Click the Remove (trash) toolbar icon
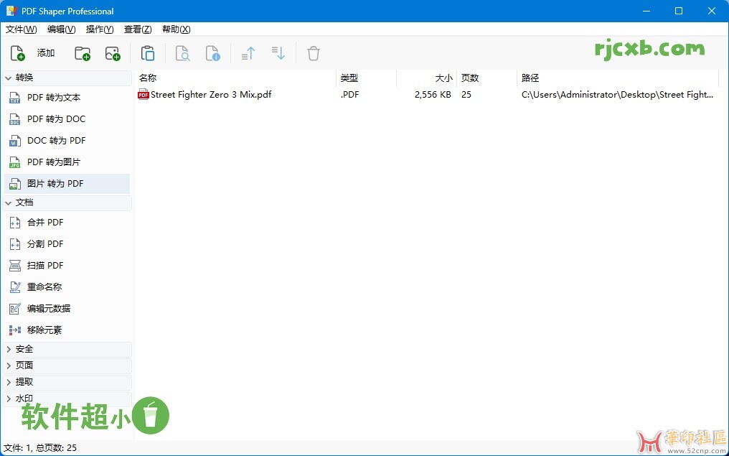This screenshot has width=729, height=456. coord(314,53)
